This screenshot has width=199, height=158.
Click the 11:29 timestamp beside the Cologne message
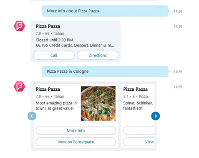pos(178,72)
